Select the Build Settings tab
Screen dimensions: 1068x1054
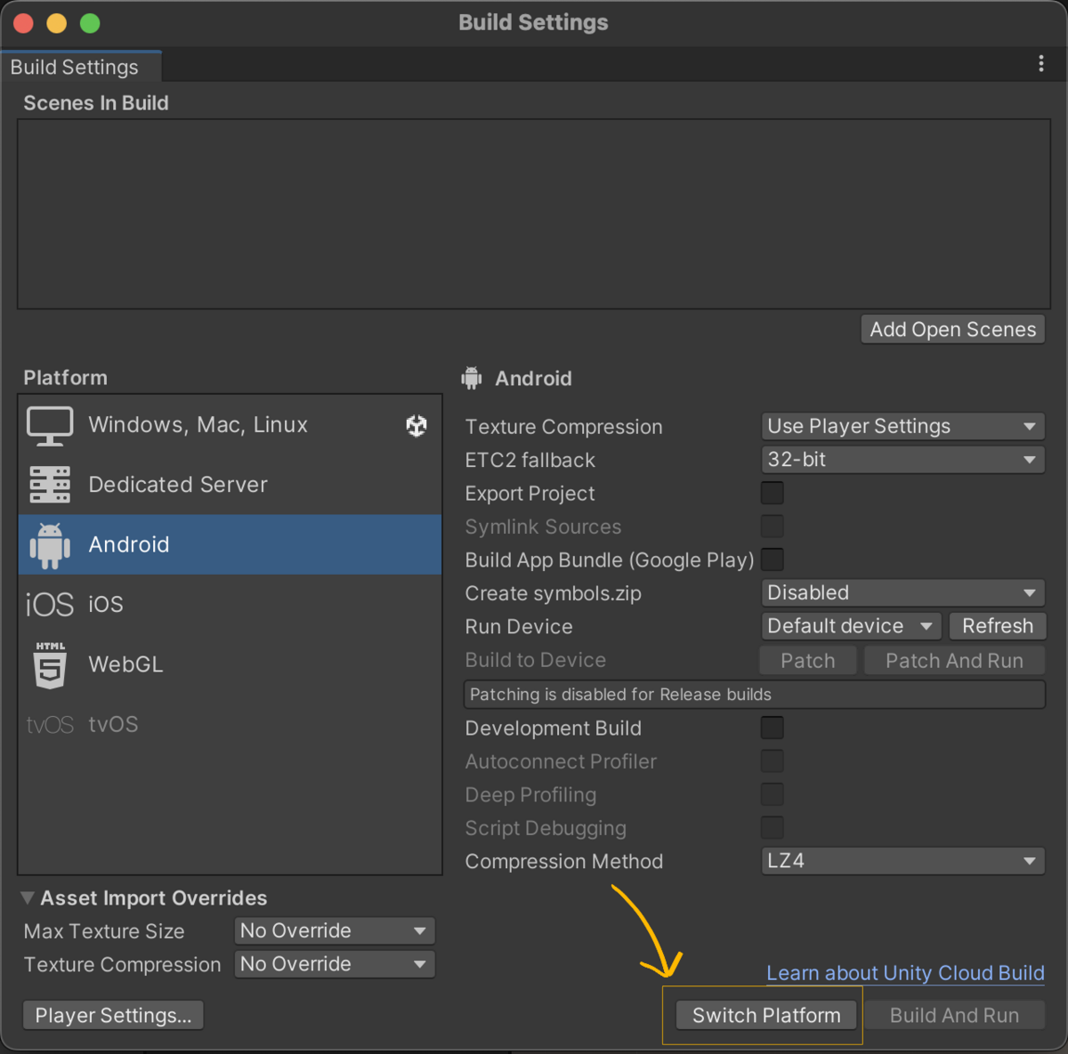coord(75,68)
